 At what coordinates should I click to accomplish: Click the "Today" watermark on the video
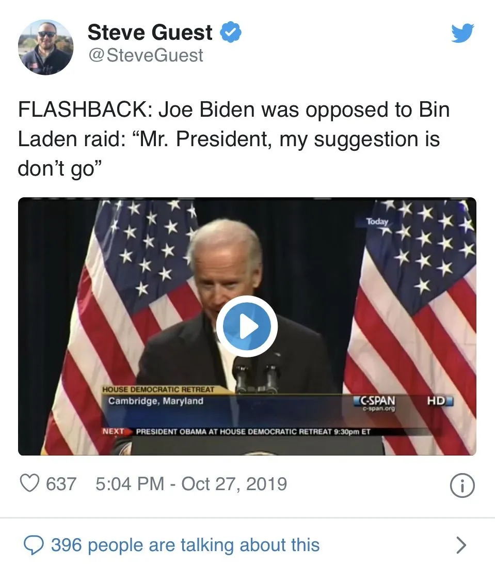click(377, 222)
